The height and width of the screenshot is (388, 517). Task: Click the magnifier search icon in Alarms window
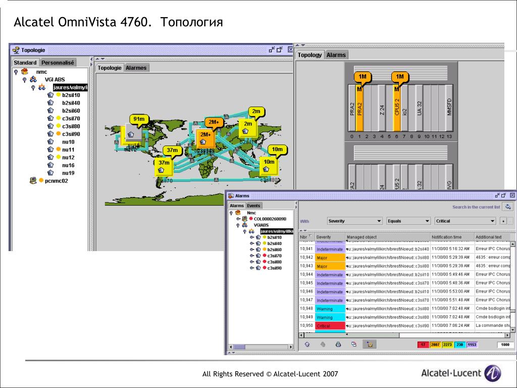tap(508, 207)
